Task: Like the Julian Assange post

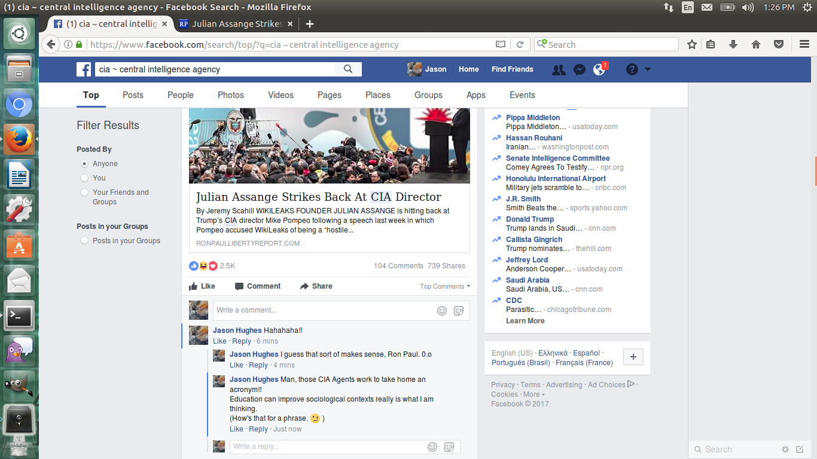Action: (x=202, y=286)
